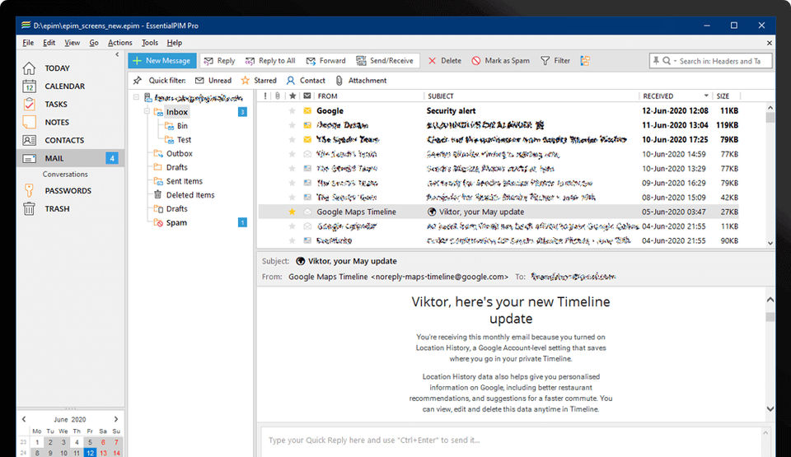Screen dimensions: 791x457
Task: Open the Passwords module
Action: point(57,191)
